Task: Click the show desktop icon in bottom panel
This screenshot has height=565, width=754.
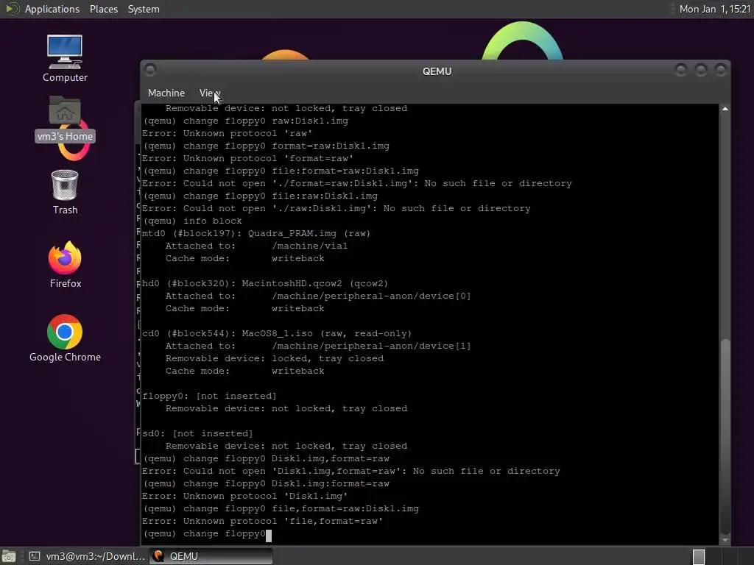Action: click(9, 556)
